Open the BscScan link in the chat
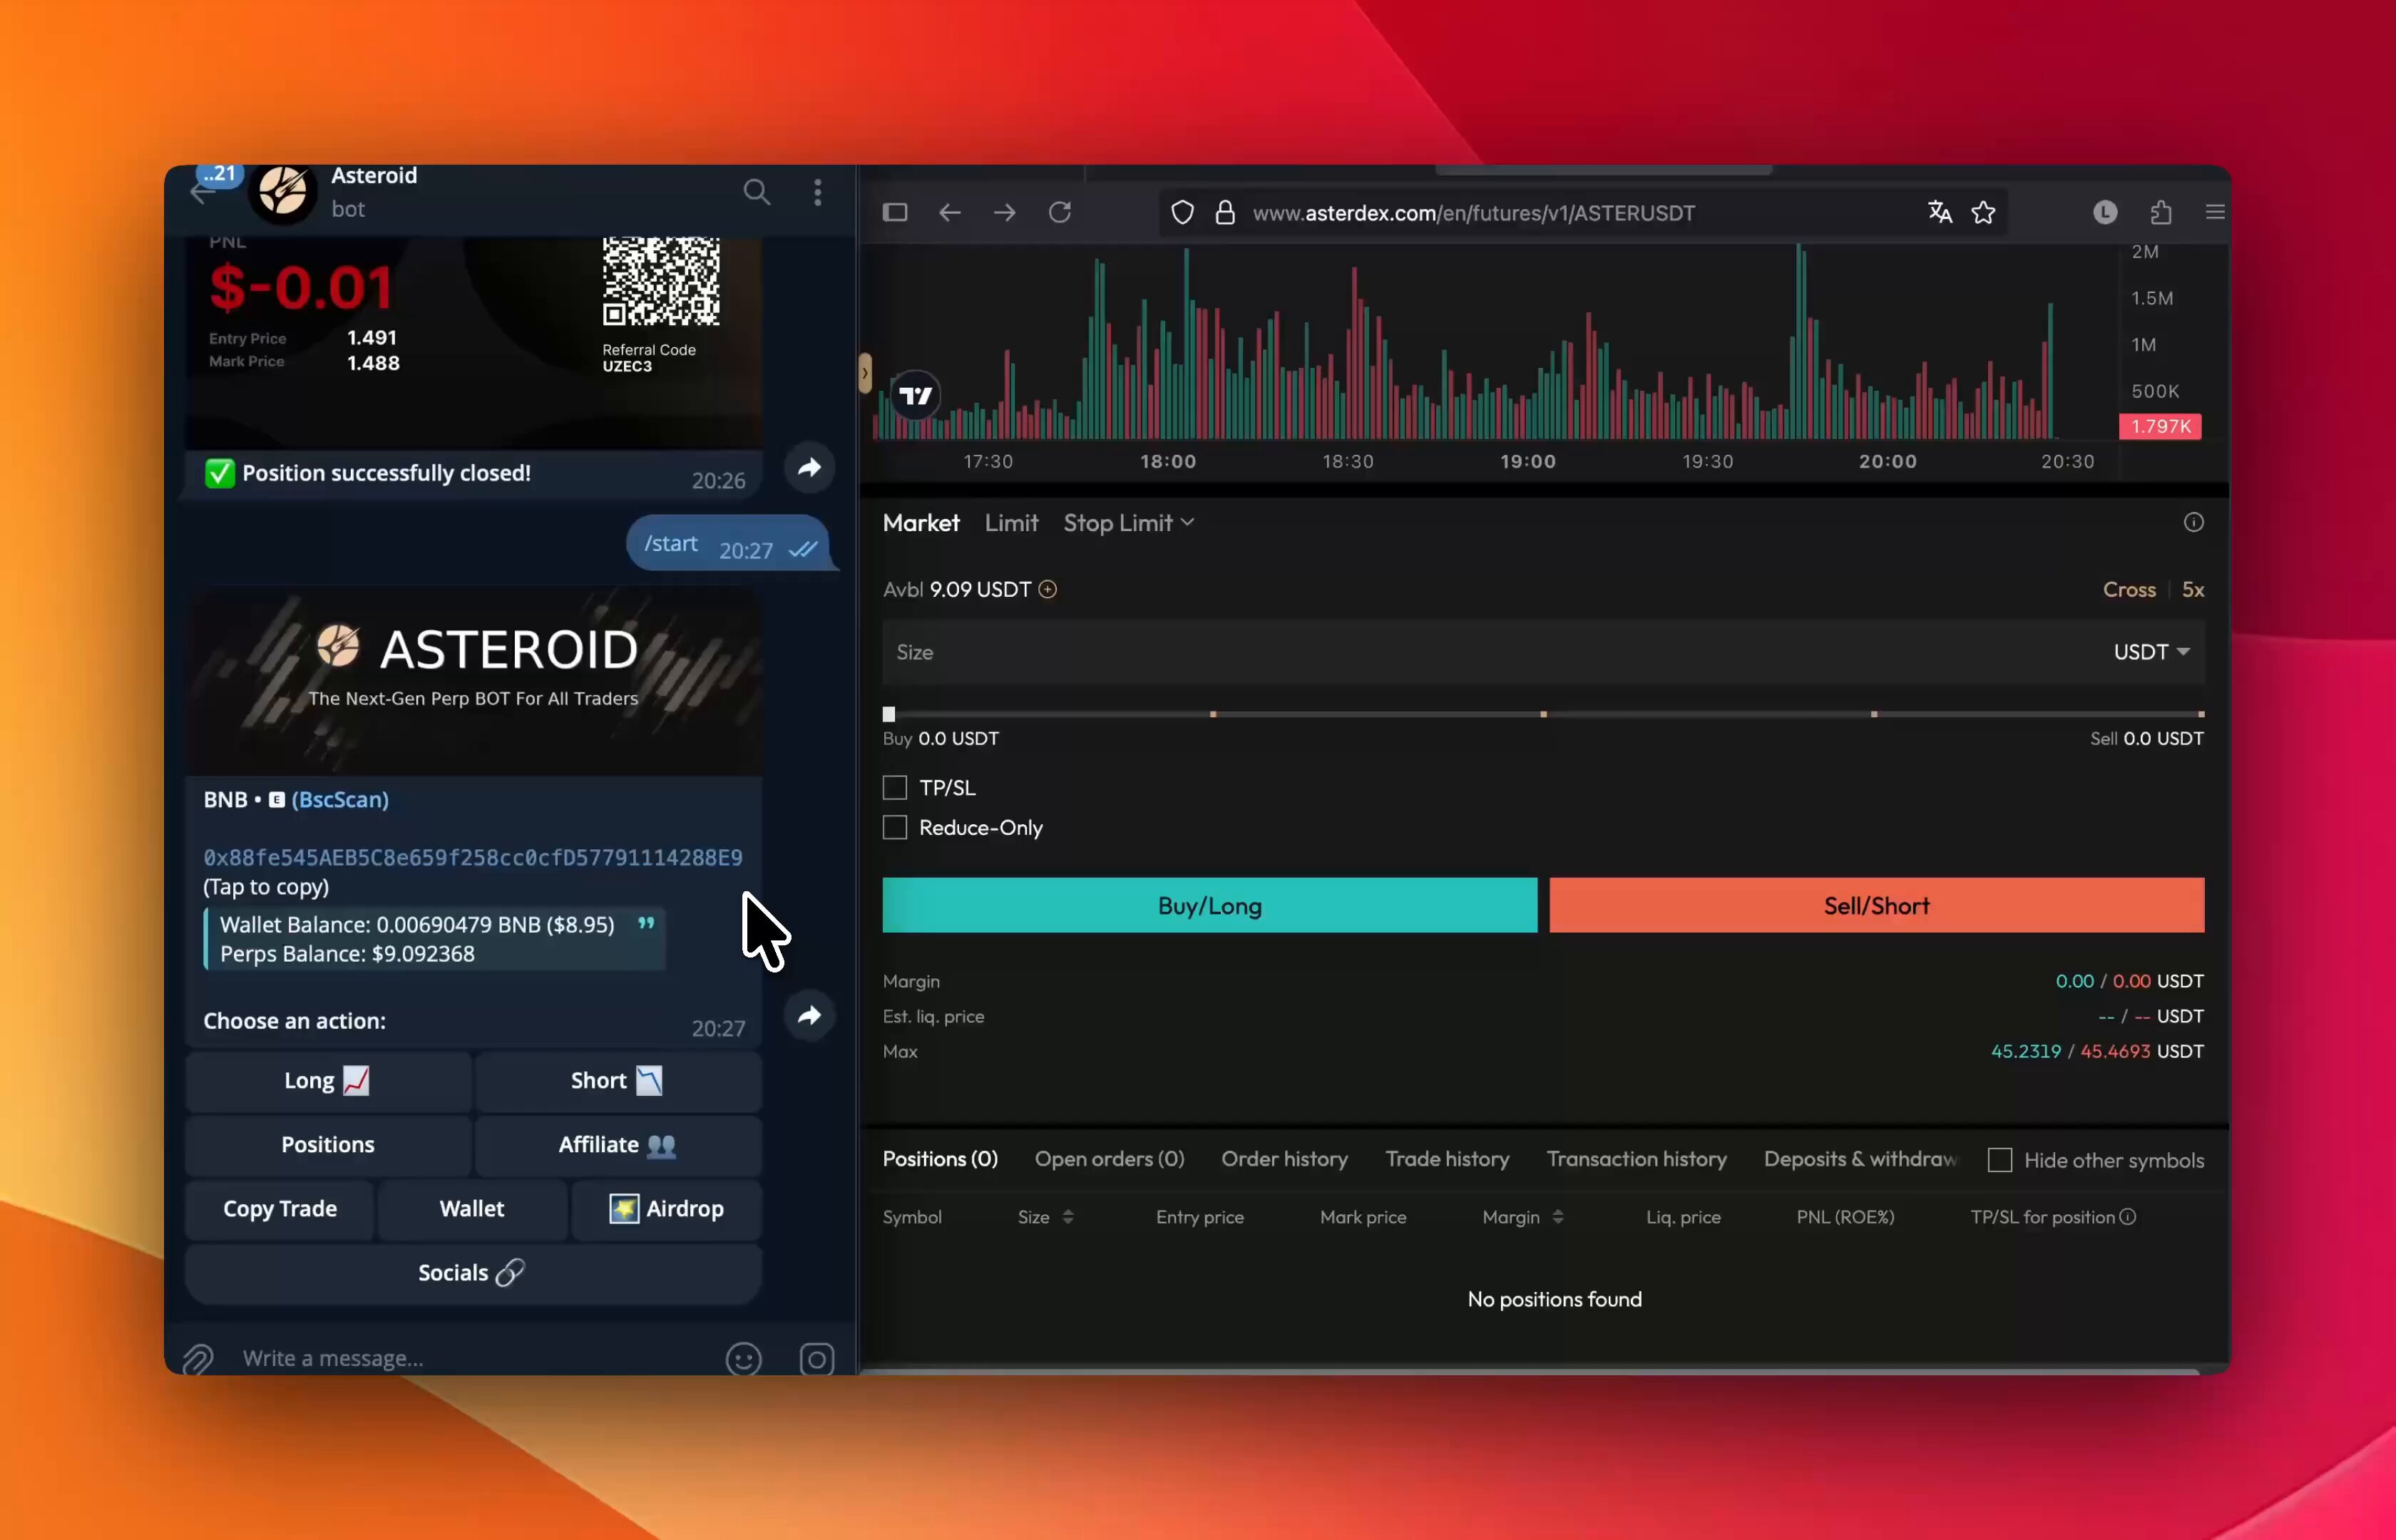Image resolution: width=2396 pixels, height=1540 pixels. pyautogui.click(x=340, y=799)
